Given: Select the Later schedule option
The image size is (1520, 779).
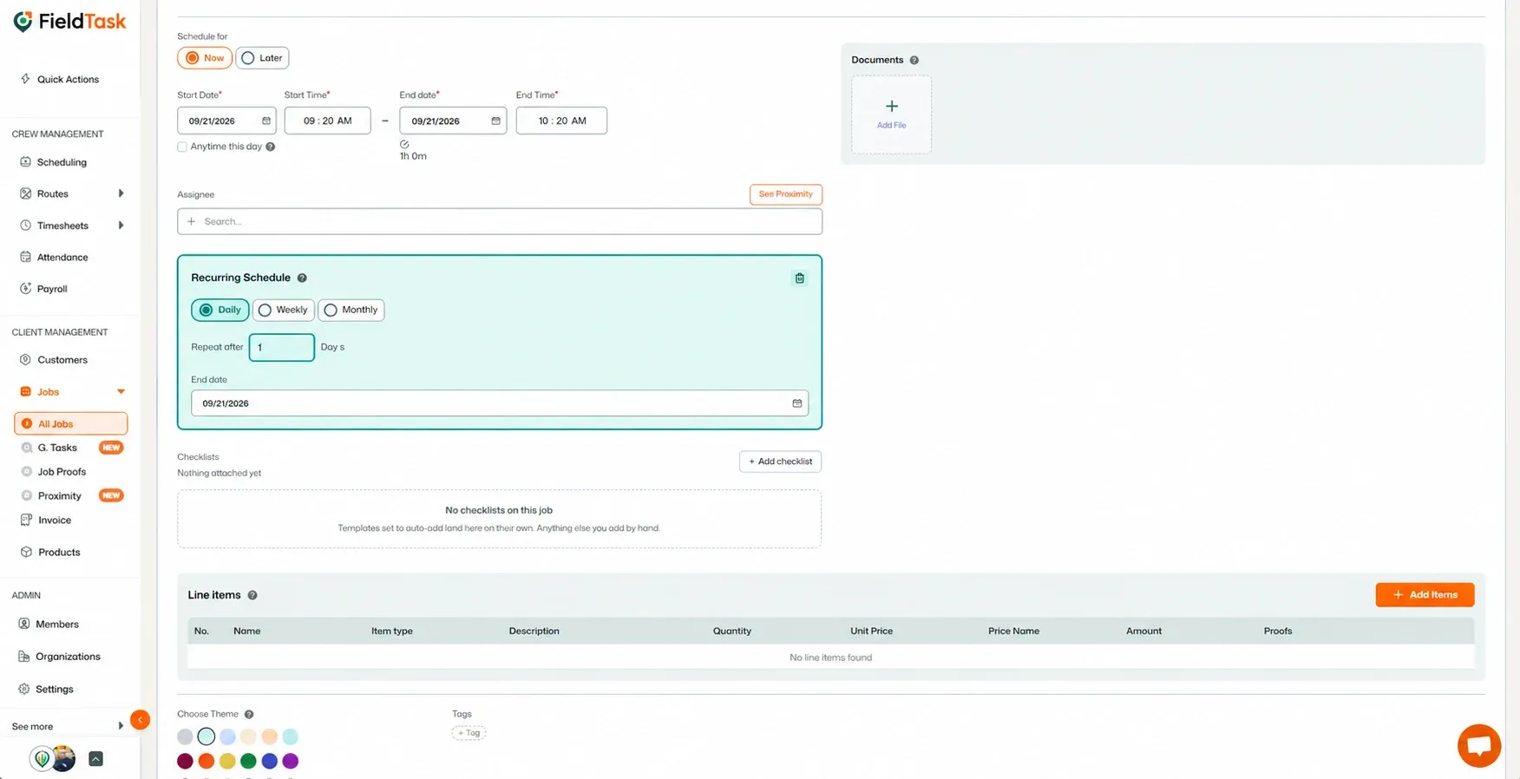Looking at the screenshot, I should point(262,58).
